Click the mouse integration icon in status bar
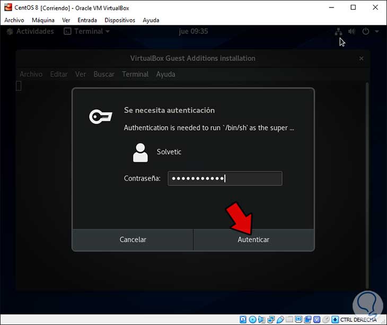Image resolution: width=387 pixels, height=325 pixels. (x=326, y=320)
